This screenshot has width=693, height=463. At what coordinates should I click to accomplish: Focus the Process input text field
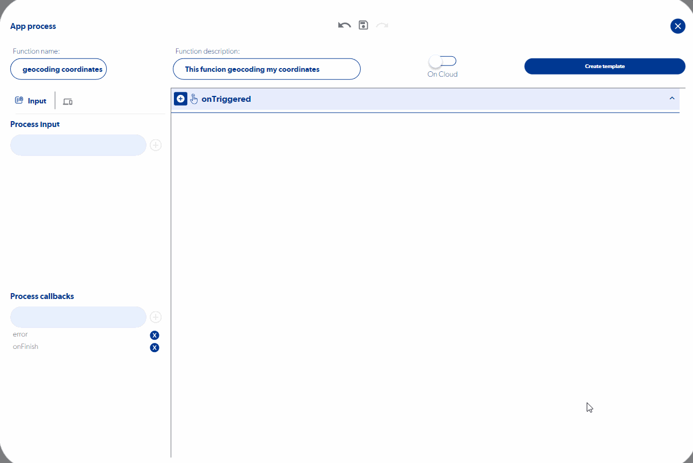(78, 145)
